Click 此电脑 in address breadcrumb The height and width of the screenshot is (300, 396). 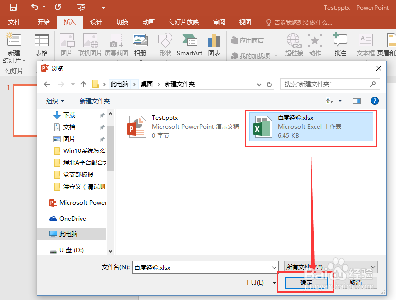click(119, 84)
